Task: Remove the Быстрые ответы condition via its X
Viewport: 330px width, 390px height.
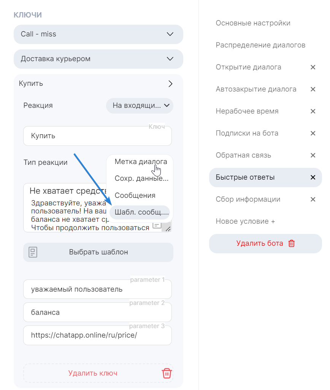Action: coord(313,177)
